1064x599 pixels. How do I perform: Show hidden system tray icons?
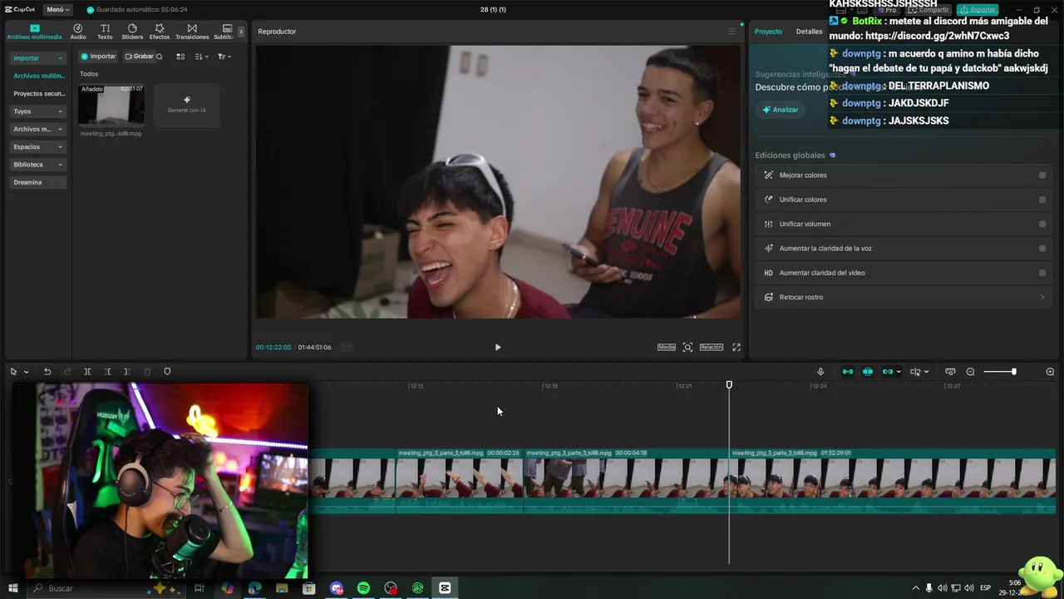pyautogui.click(x=916, y=588)
